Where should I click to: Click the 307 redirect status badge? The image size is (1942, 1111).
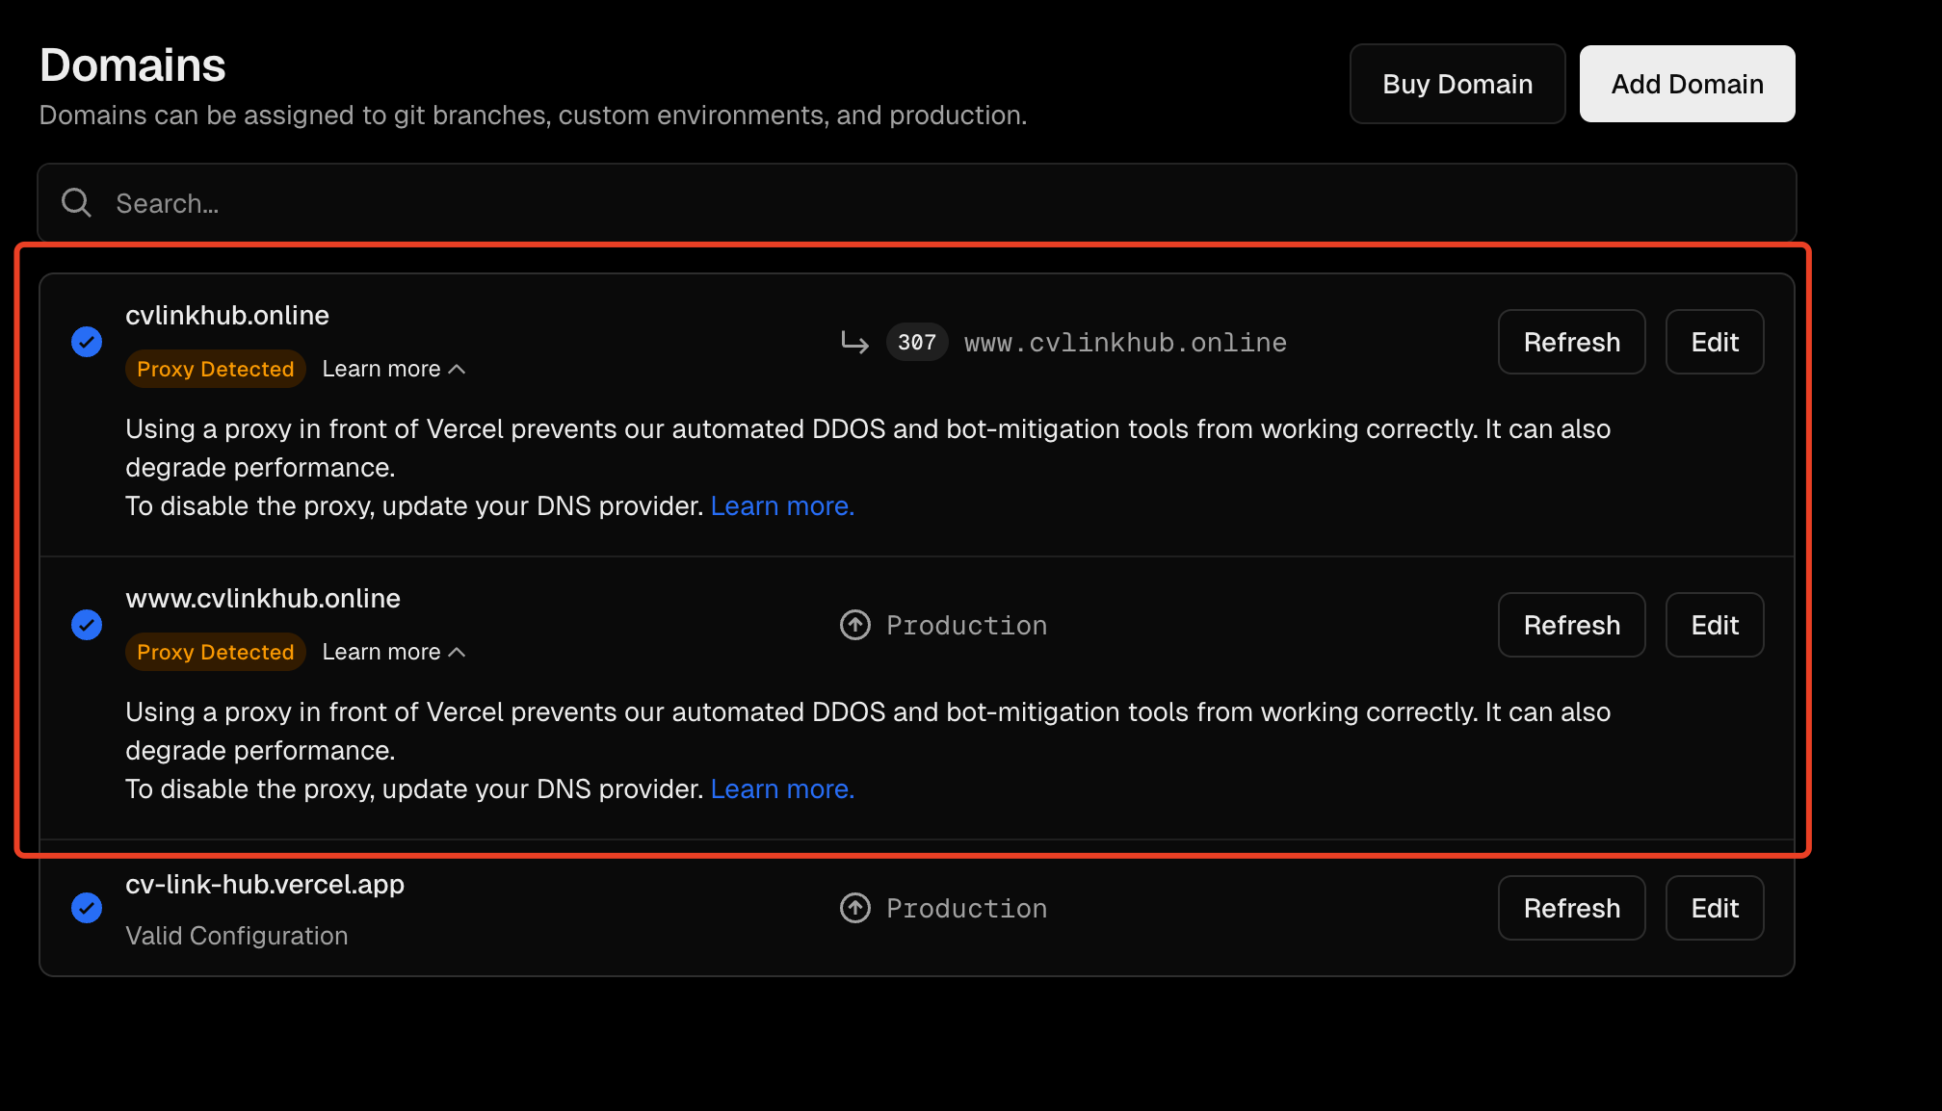click(916, 342)
